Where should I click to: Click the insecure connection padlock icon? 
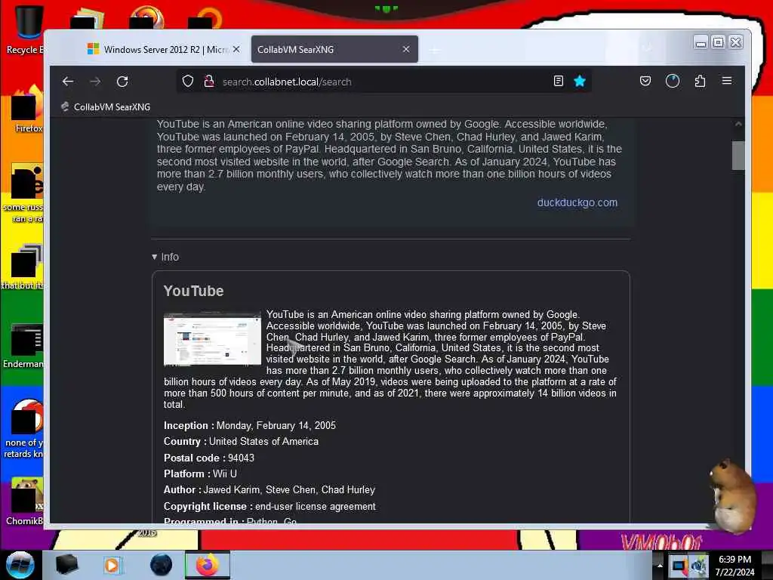click(209, 82)
